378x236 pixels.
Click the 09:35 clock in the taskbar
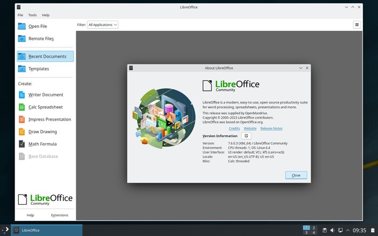pyautogui.click(x=360, y=230)
